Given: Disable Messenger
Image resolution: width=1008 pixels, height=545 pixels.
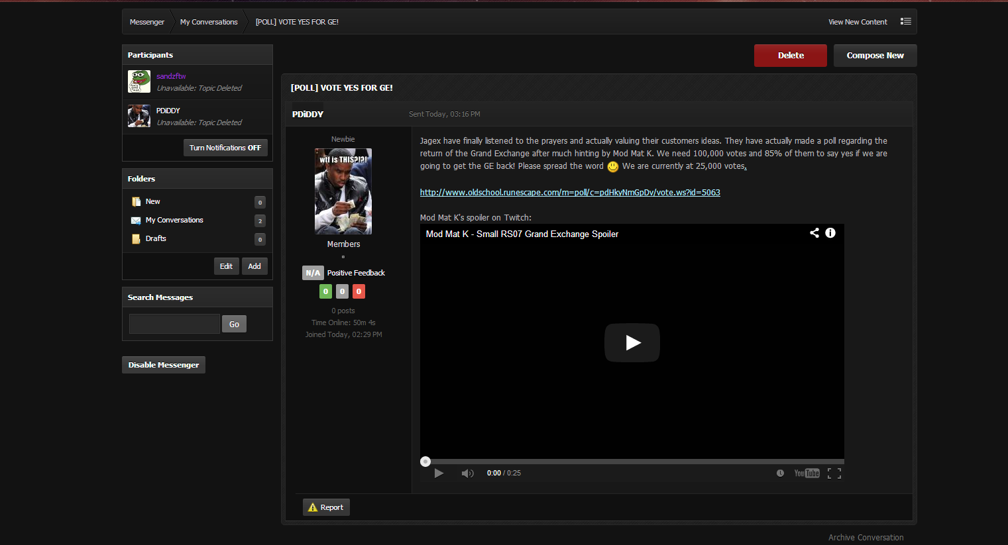Looking at the screenshot, I should (164, 365).
